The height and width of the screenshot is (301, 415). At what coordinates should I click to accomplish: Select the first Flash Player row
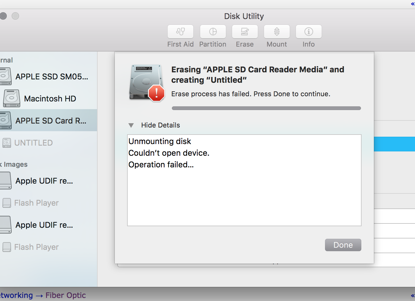pyautogui.click(x=48, y=203)
